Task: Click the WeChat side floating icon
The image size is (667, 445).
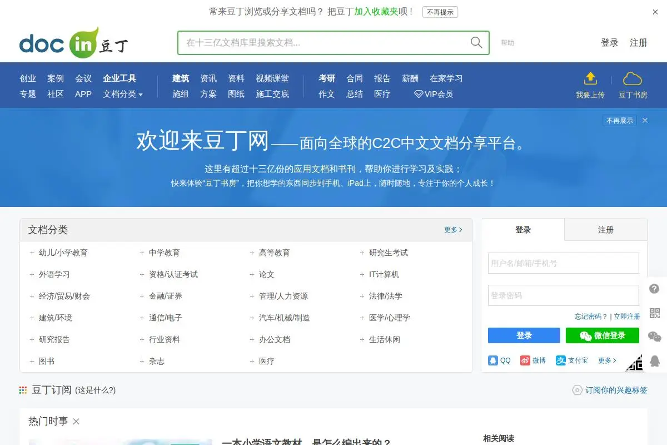Action: click(655, 337)
